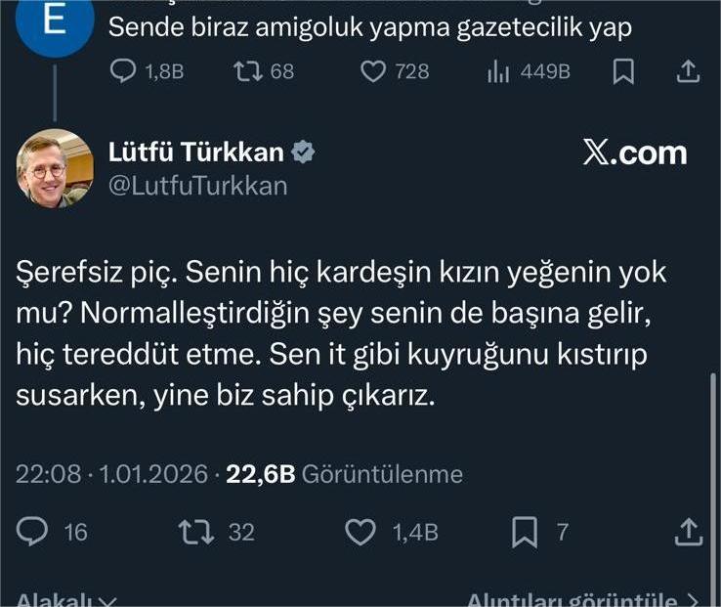Reply to the top comment with 1,8B replies
Image resolution: width=721 pixels, height=607 pixels.
coord(123,72)
